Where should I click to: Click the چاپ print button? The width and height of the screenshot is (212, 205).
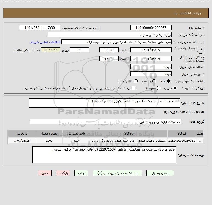81,173
